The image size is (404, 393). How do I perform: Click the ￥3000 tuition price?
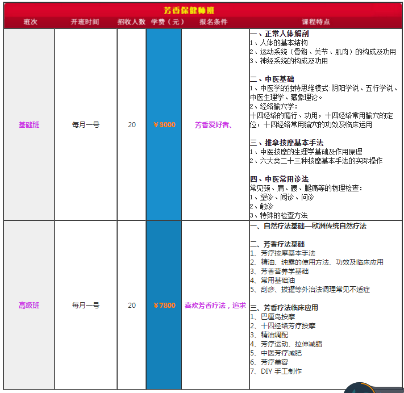pyautogui.click(x=164, y=125)
